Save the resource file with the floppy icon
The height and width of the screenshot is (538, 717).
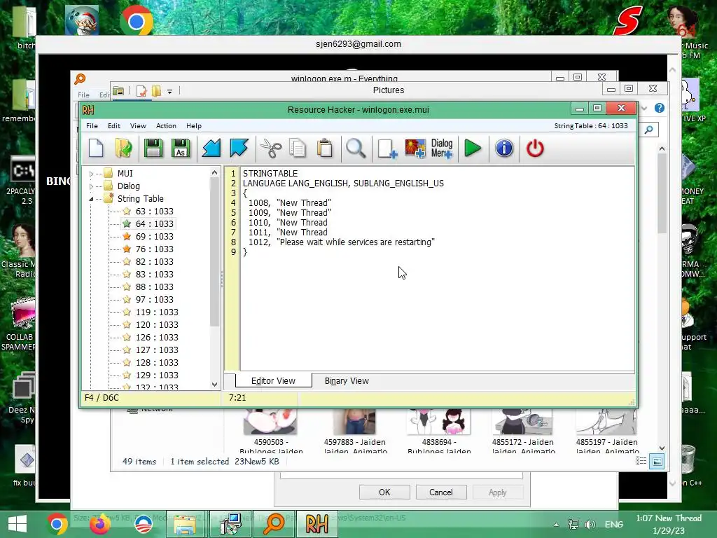[153, 149]
